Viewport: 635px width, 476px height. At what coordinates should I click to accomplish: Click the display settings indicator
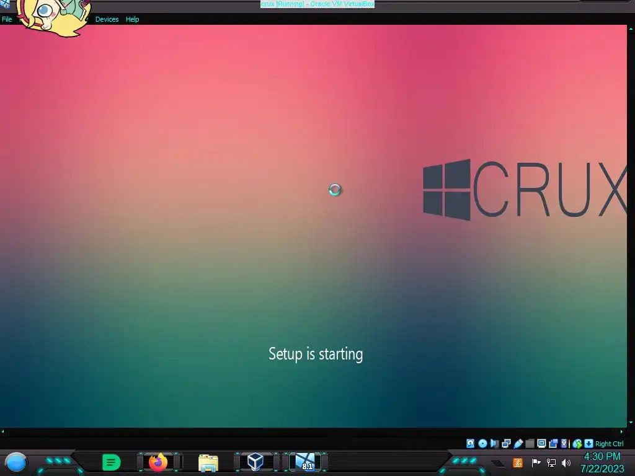click(541, 444)
